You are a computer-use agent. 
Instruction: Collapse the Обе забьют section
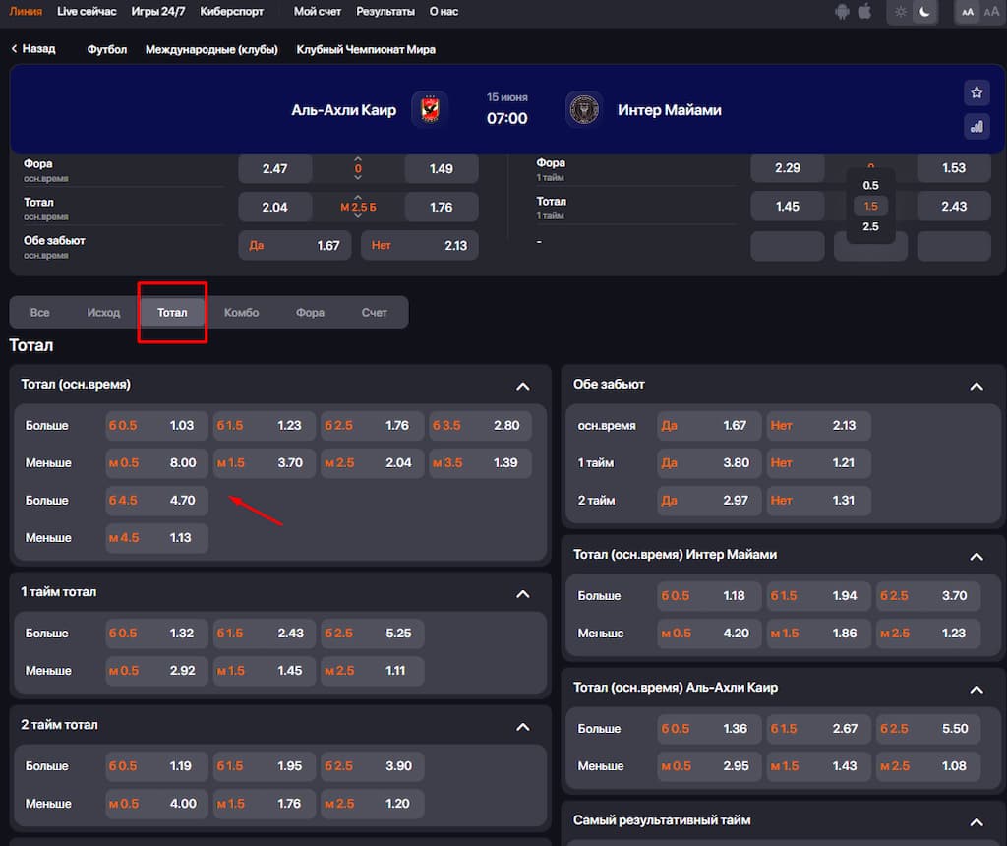click(x=977, y=386)
